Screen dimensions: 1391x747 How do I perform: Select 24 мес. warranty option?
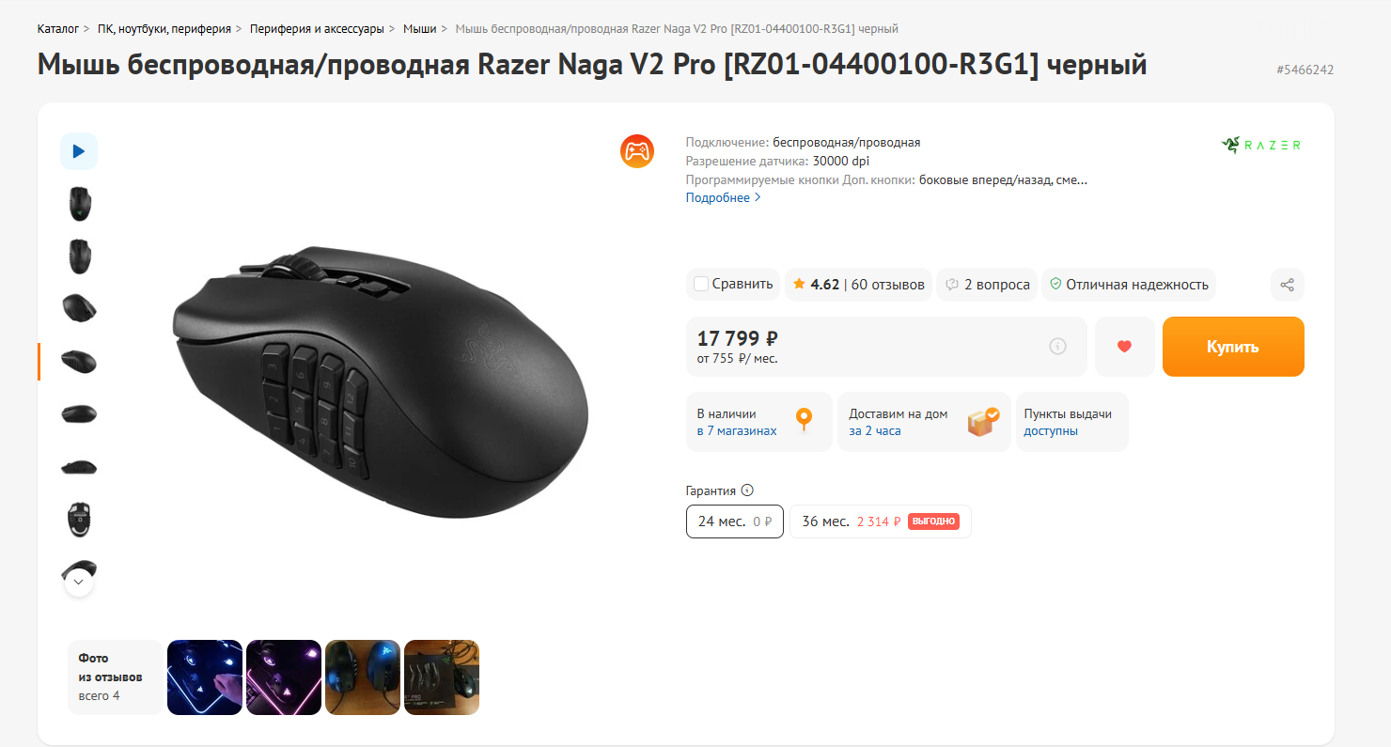tap(735, 521)
